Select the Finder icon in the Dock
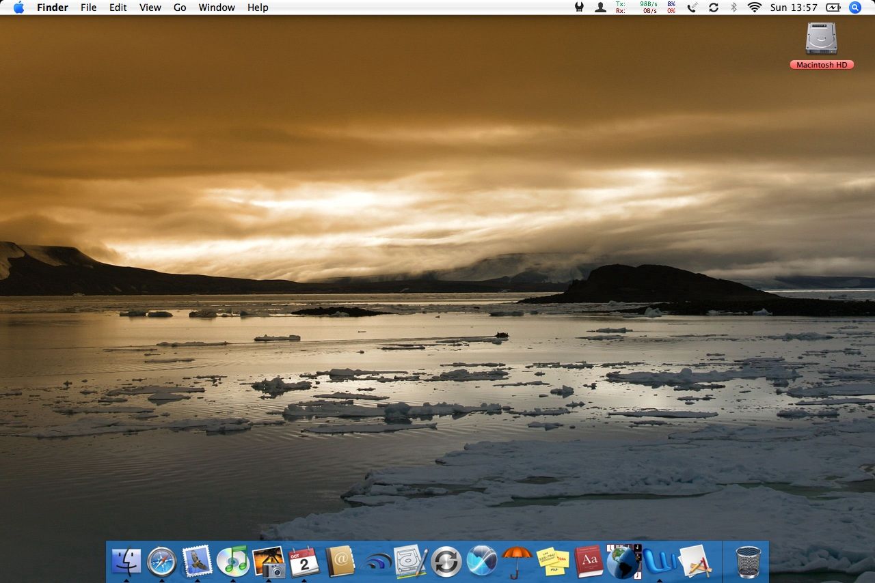The height and width of the screenshot is (583, 875). (126, 561)
